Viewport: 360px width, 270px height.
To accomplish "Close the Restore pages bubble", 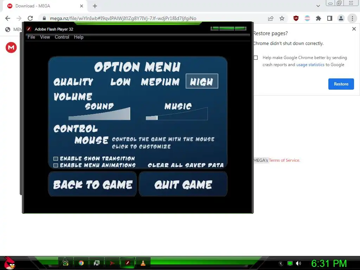I will click(x=354, y=29).
